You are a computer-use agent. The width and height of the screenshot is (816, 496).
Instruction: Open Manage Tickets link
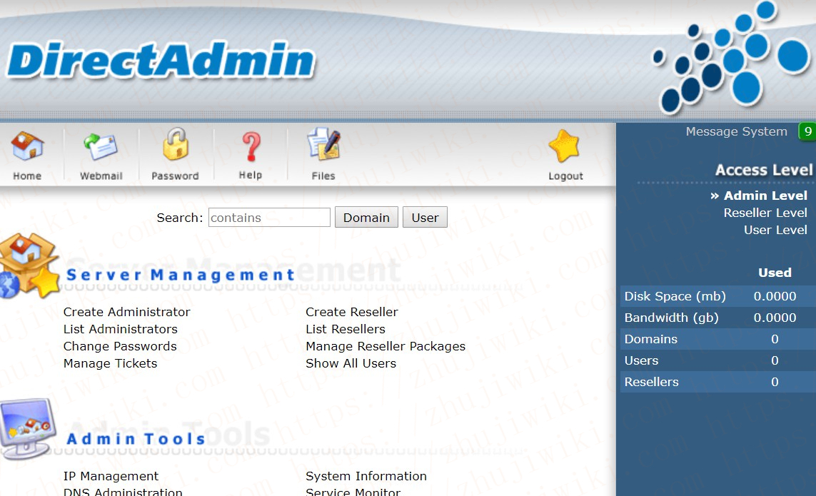pos(110,363)
